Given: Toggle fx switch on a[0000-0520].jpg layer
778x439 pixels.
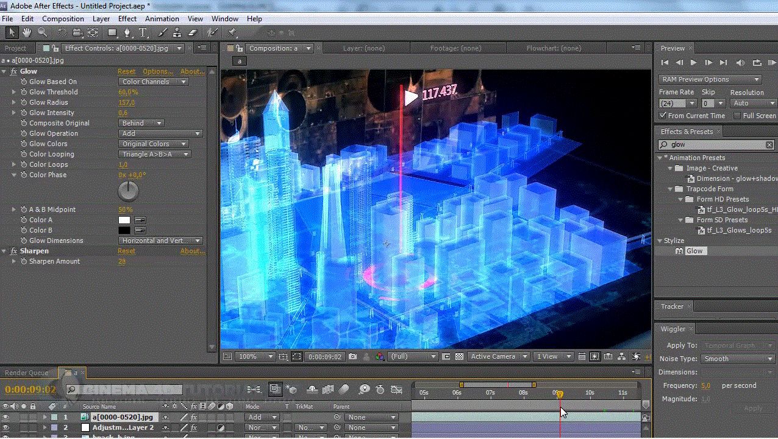Looking at the screenshot, I should pos(194,418).
